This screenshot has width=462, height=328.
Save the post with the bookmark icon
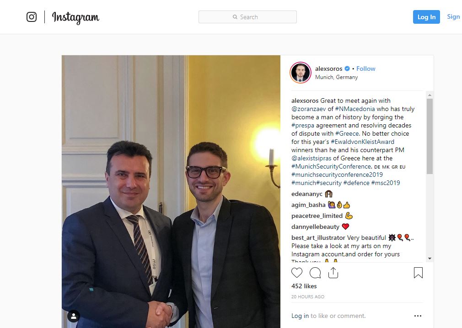(x=418, y=273)
